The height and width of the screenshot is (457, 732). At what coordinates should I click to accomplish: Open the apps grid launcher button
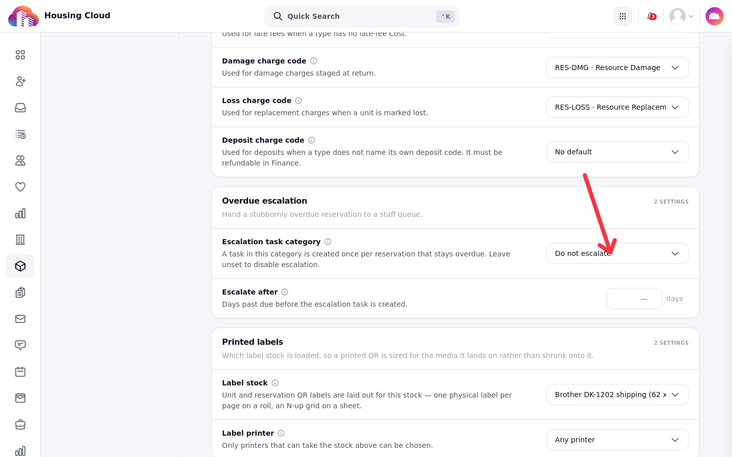point(623,16)
